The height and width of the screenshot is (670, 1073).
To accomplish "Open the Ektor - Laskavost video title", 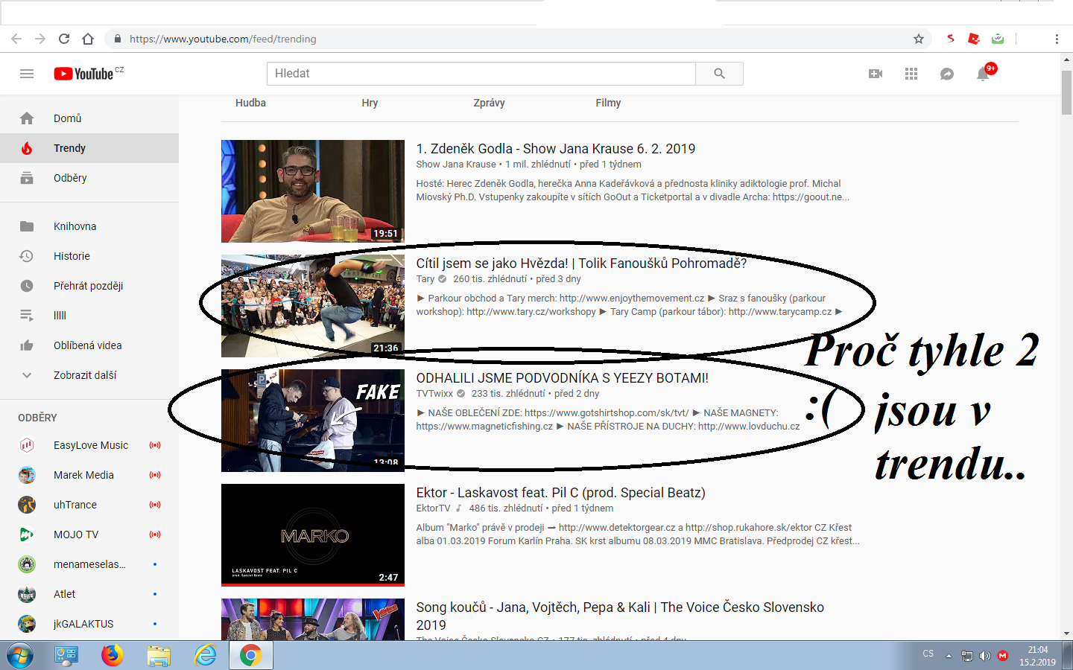I will [560, 493].
